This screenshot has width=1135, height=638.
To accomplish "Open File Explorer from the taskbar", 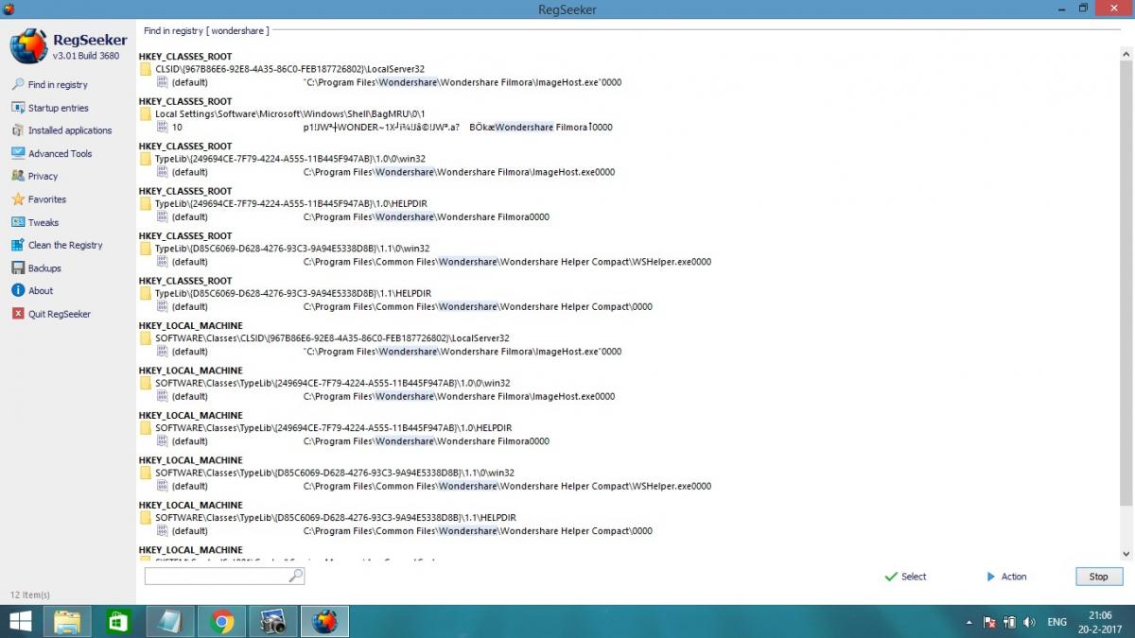I will point(67,621).
